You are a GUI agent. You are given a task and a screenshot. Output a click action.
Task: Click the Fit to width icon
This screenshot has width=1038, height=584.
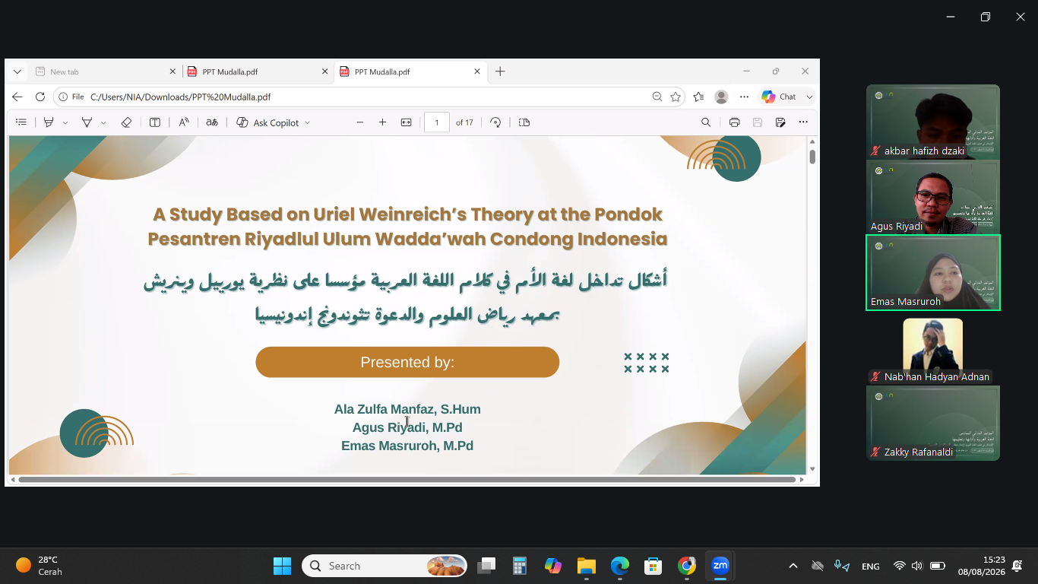click(x=406, y=122)
